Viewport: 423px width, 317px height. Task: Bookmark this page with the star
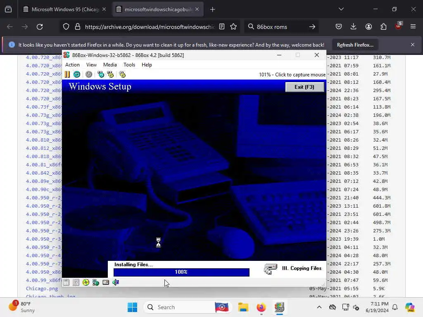pyautogui.click(x=233, y=27)
